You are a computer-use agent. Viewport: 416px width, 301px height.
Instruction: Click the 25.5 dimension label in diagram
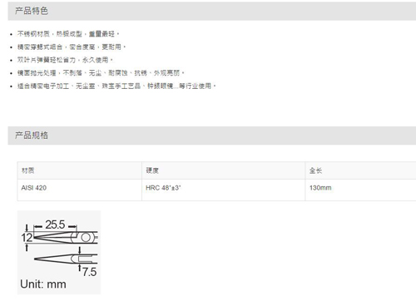point(55,225)
